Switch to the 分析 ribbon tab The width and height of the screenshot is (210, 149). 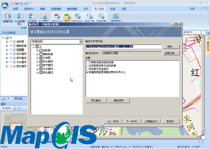click(x=85, y=9)
